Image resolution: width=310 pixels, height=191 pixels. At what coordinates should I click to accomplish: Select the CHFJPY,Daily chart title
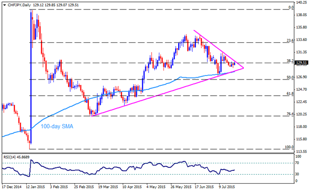click(19, 5)
